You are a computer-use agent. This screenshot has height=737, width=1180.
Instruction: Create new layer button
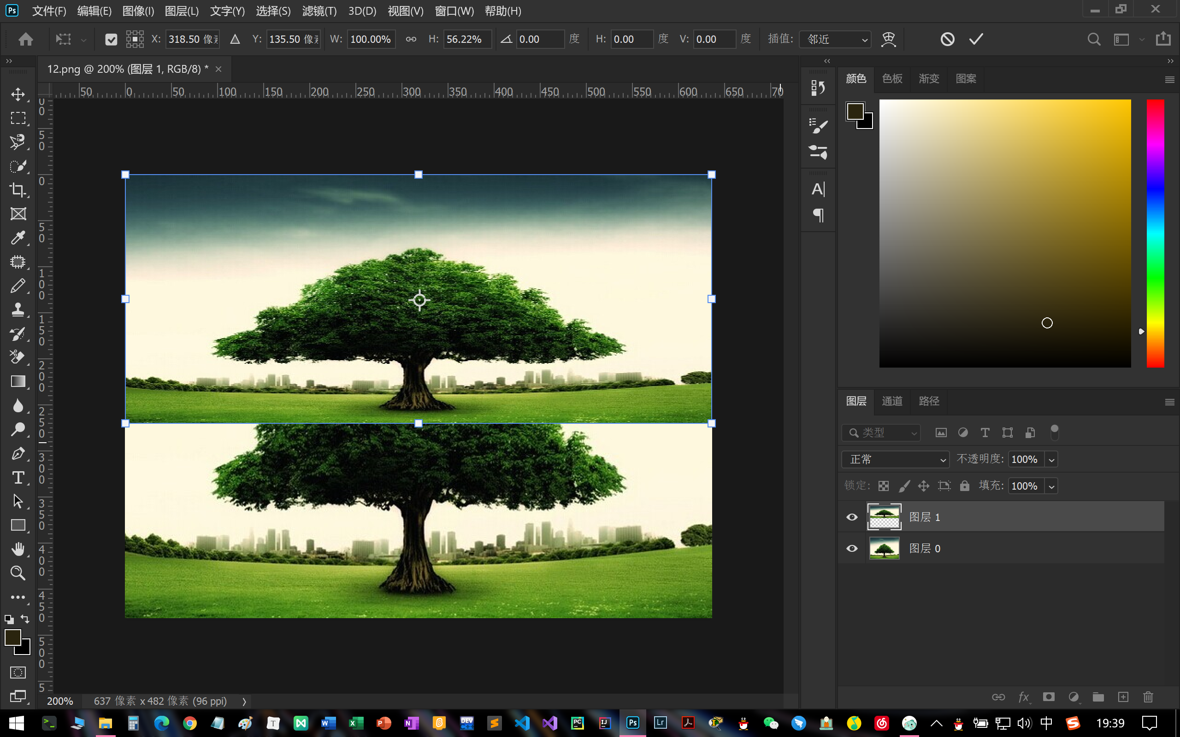tap(1123, 697)
